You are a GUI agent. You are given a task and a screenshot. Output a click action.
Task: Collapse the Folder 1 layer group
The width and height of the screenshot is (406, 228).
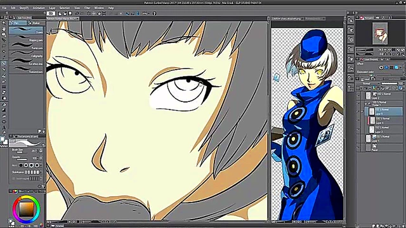(366, 104)
